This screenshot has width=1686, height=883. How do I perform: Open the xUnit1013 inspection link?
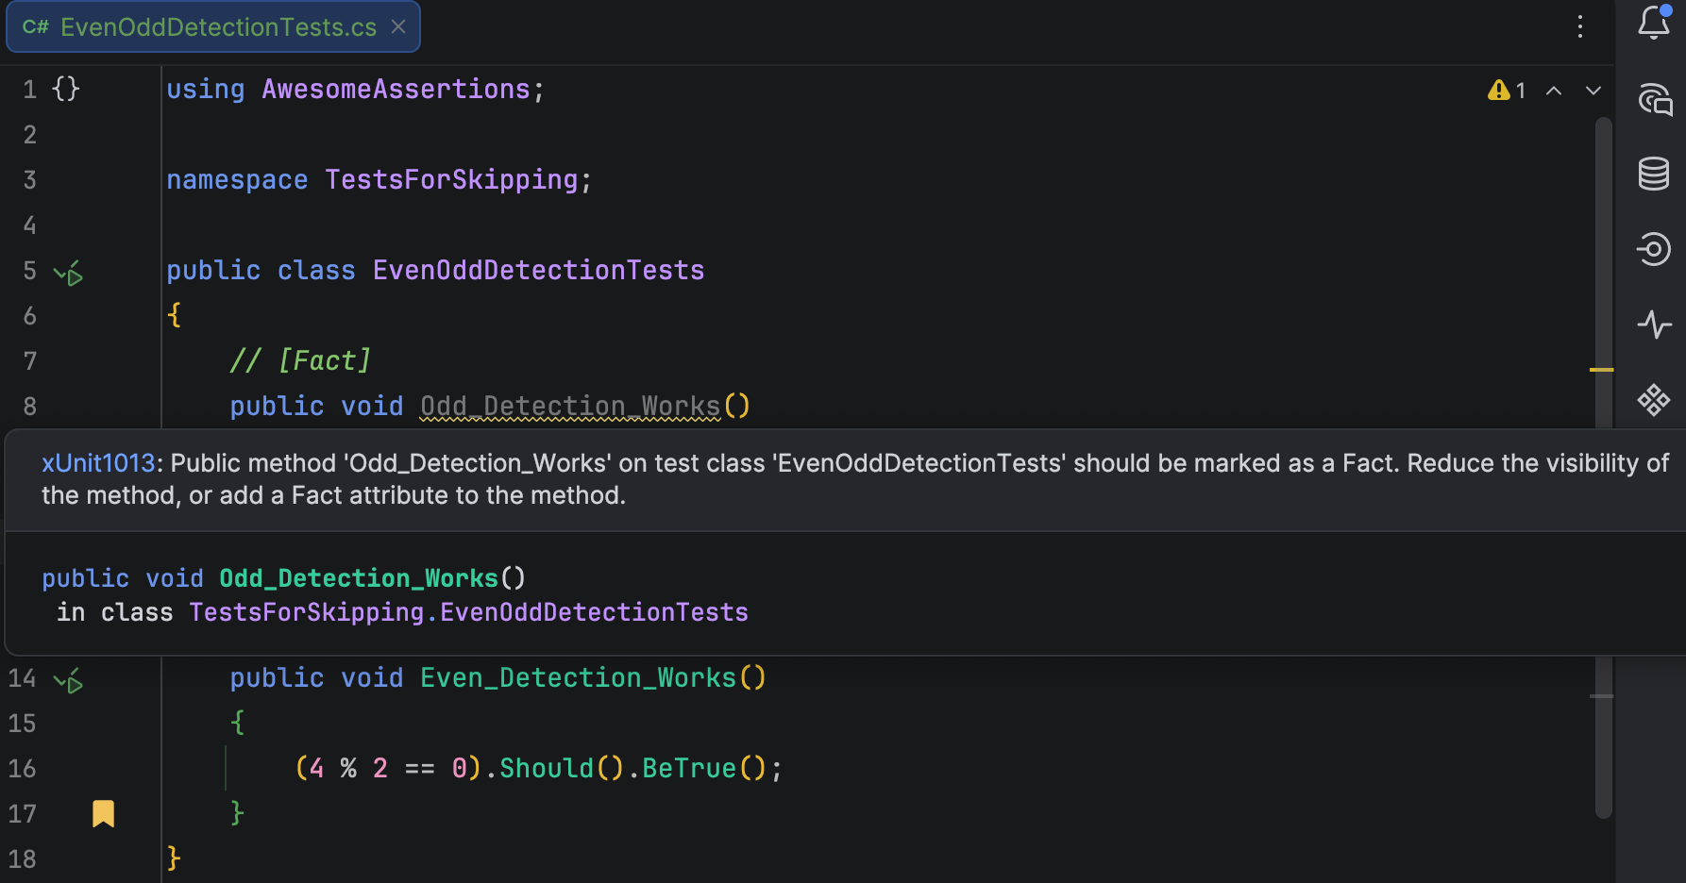[x=98, y=463]
